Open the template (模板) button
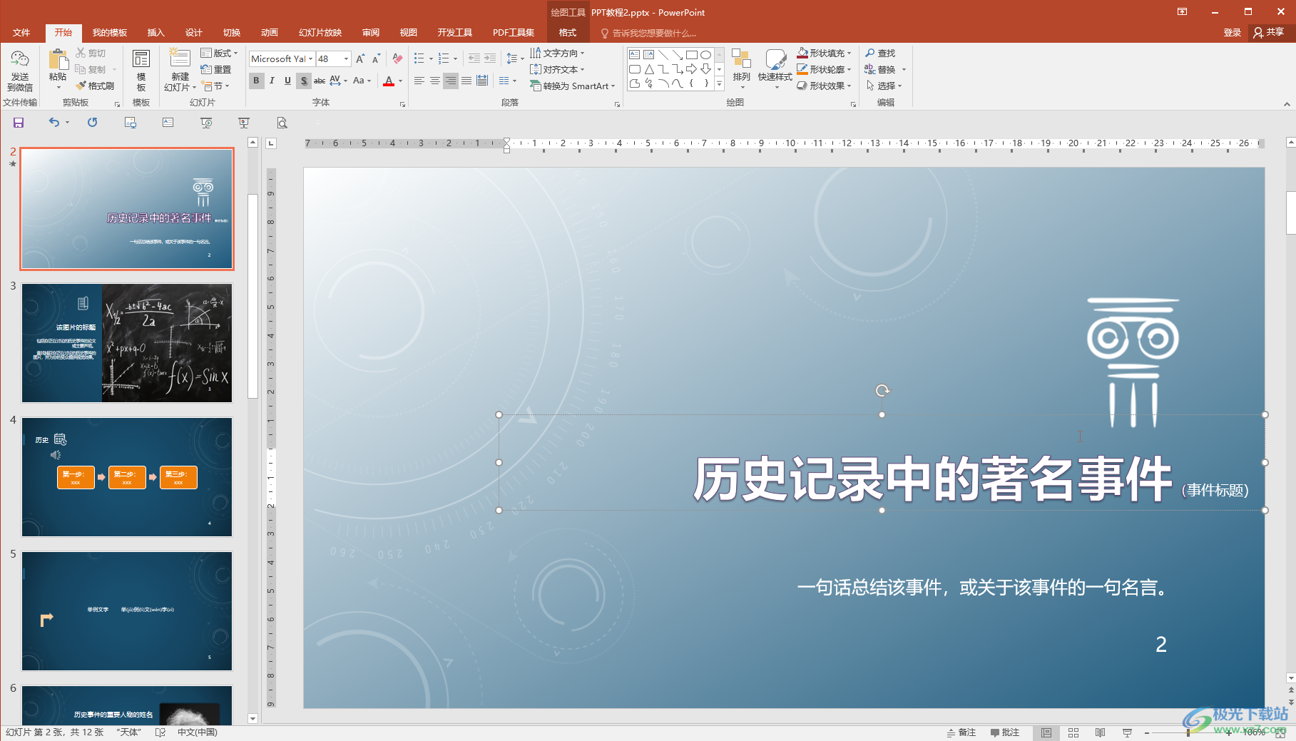Screen dimensions: 1296x741 141,71
